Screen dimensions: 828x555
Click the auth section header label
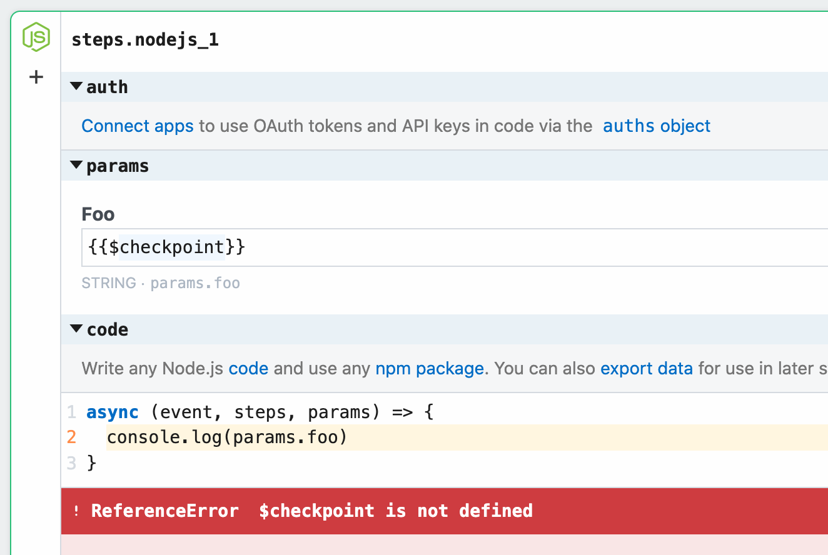click(107, 87)
